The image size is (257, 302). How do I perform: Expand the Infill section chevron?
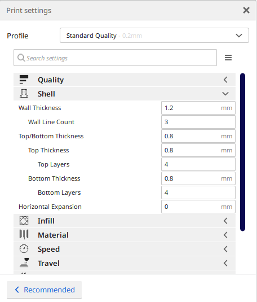225,221
